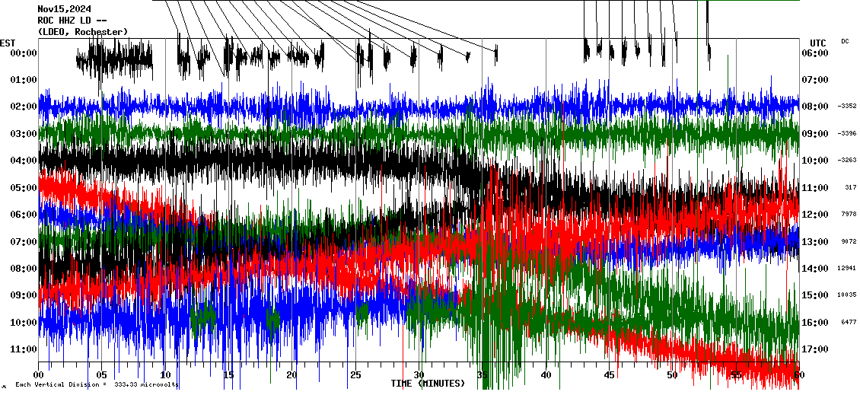Pick the 11:00 UTC time label

tap(815, 188)
